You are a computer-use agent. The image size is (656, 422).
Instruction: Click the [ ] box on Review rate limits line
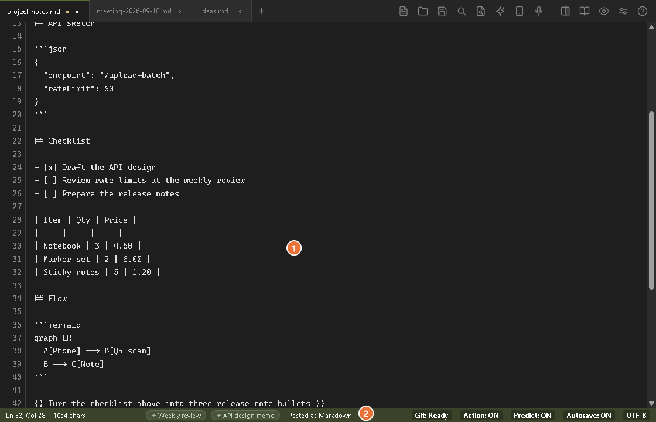tap(50, 180)
